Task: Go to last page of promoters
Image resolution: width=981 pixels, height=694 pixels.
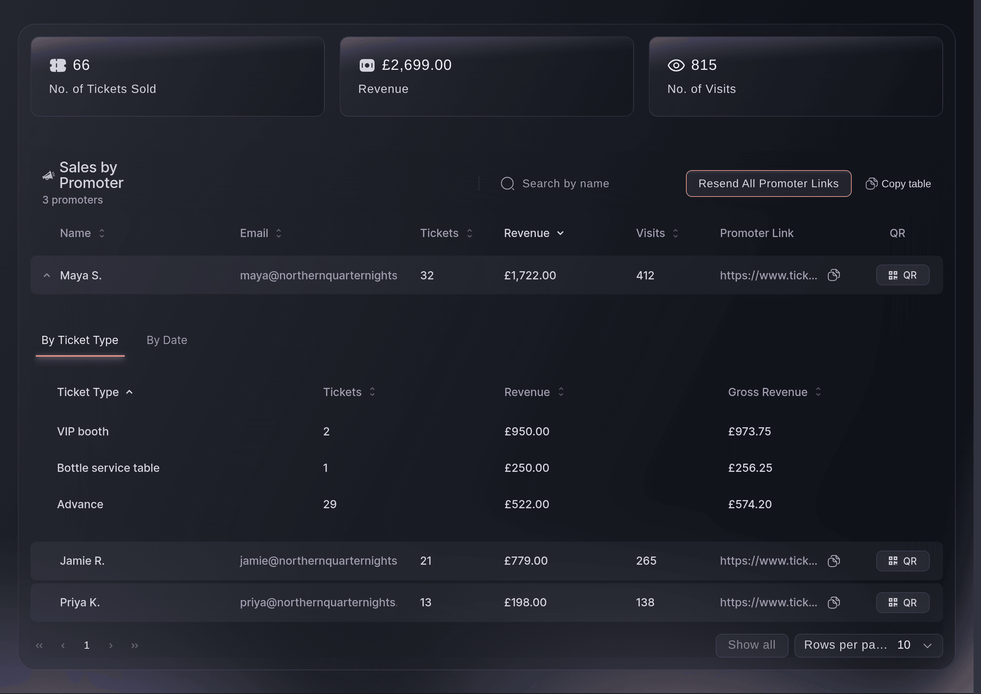Action: click(135, 645)
